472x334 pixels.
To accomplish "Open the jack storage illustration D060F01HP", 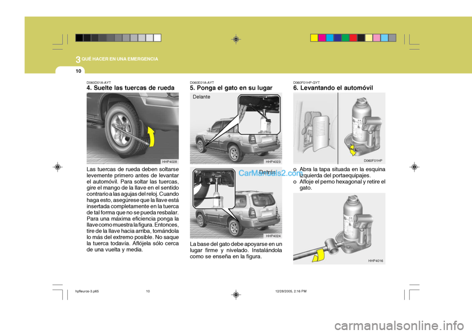I will (339, 128).
